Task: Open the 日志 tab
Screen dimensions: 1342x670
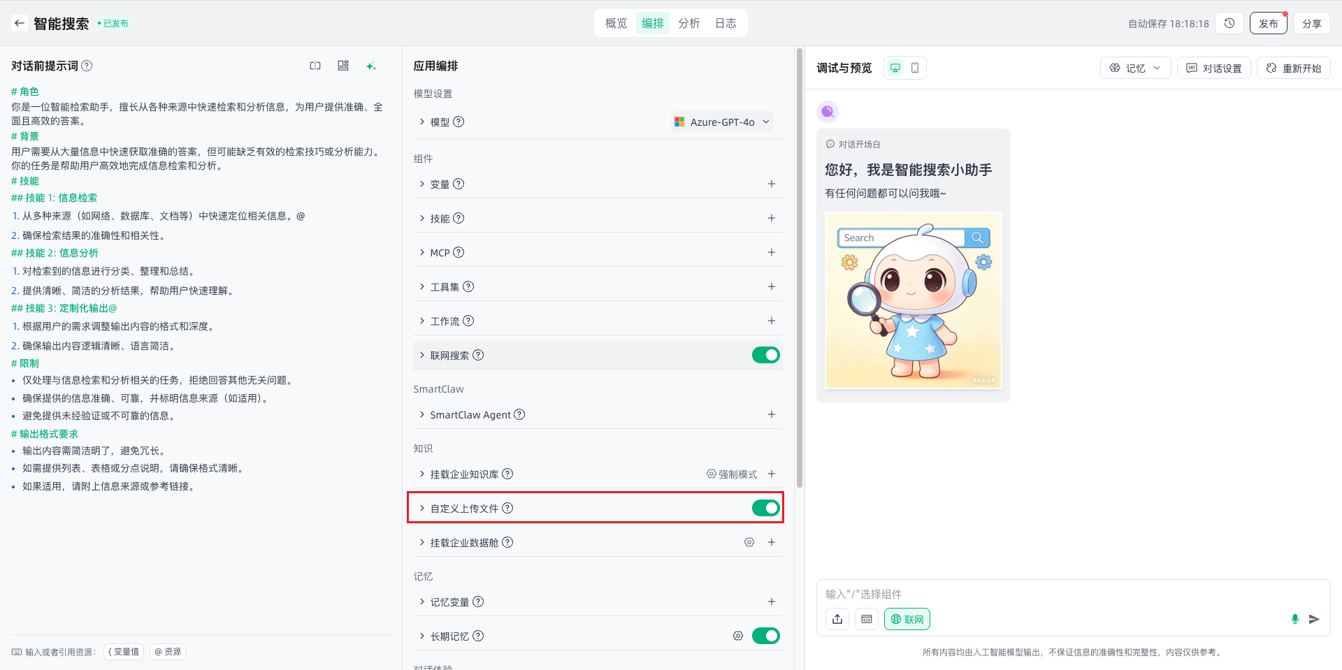Action: point(726,23)
